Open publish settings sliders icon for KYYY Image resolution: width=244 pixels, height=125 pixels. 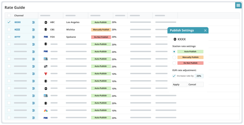(x=34, y=37)
